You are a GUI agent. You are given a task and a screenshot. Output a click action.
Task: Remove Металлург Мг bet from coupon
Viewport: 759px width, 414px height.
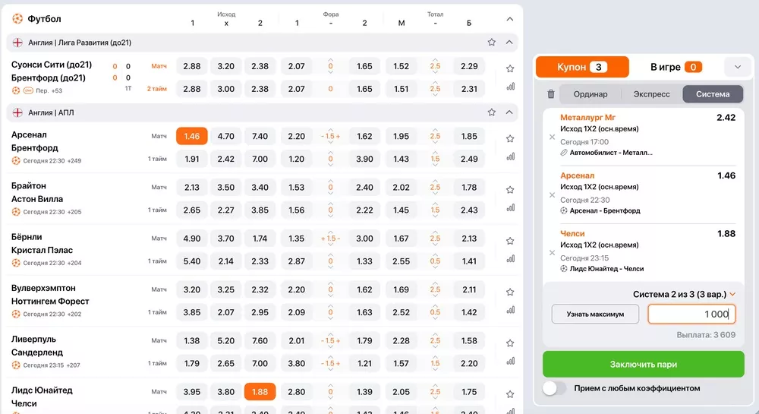point(552,137)
